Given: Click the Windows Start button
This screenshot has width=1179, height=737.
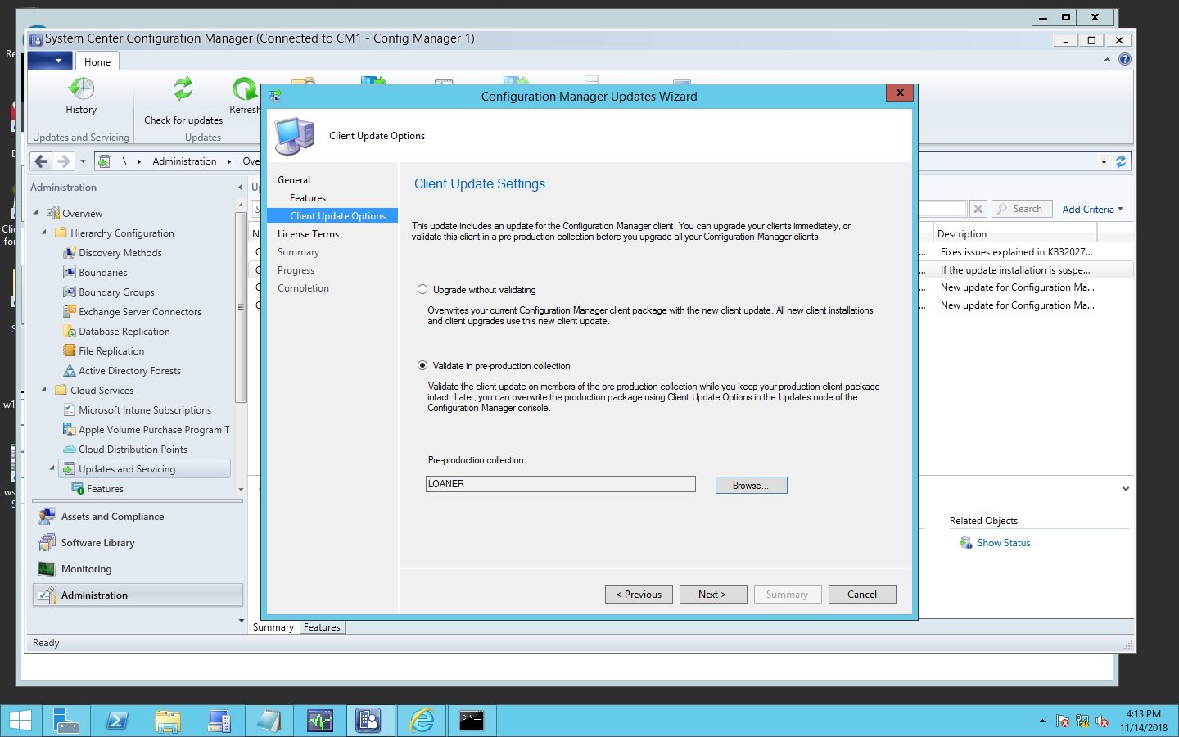Looking at the screenshot, I should [20, 721].
